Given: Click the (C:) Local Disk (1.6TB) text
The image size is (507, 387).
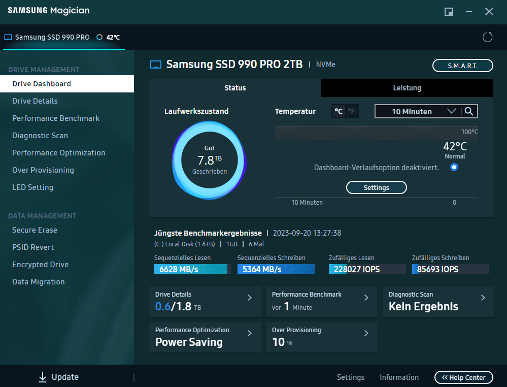Looking at the screenshot, I should click(x=184, y=244).
